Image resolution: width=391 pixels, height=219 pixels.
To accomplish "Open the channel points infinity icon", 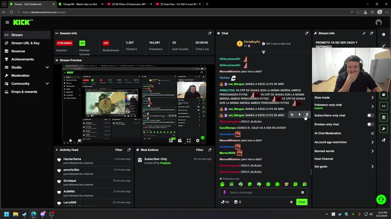I will click(x=225, y=202).
